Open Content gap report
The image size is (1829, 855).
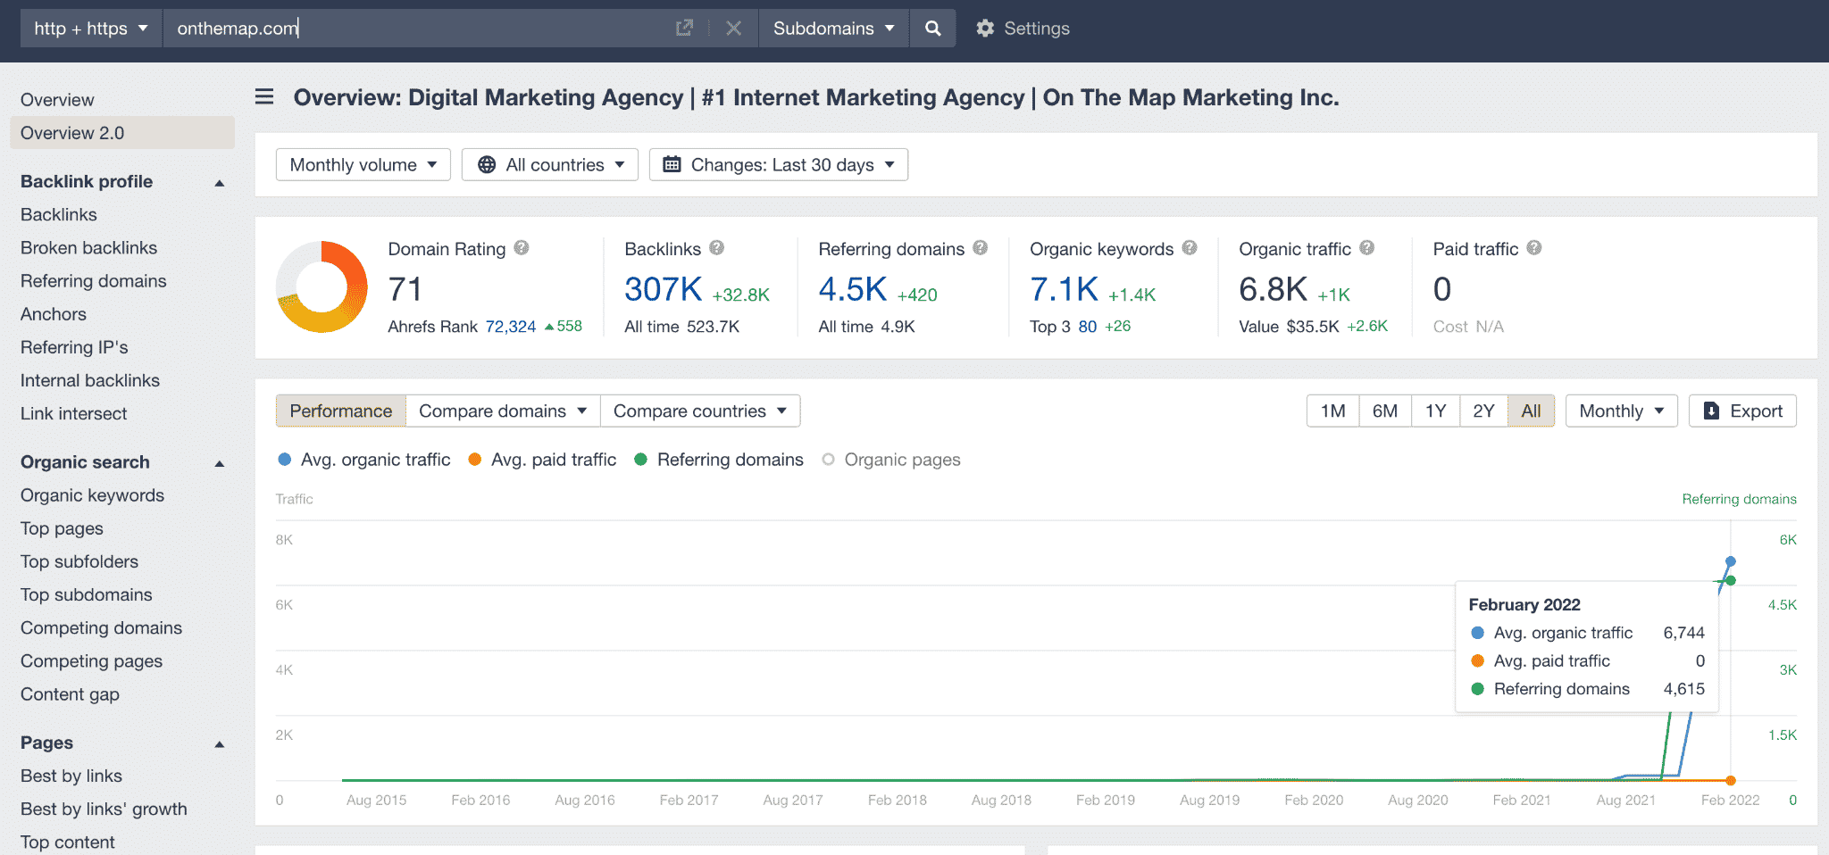coord(70,693)
